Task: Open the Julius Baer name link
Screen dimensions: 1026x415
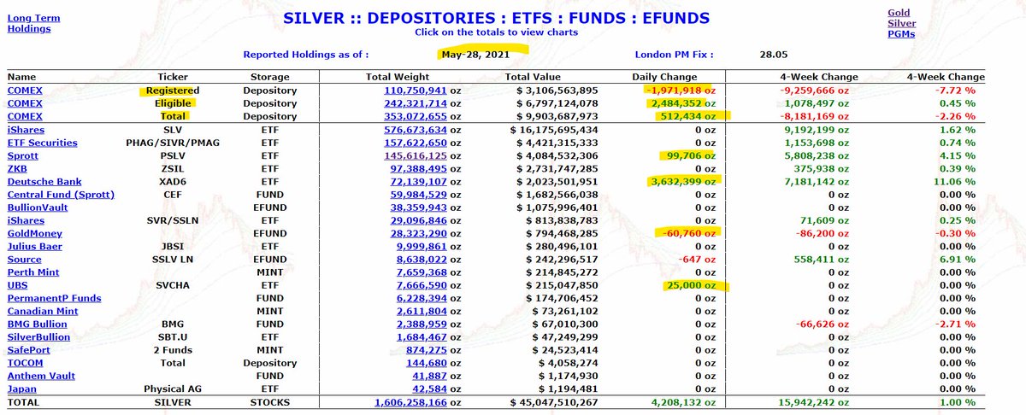Action: coord(35,246)
